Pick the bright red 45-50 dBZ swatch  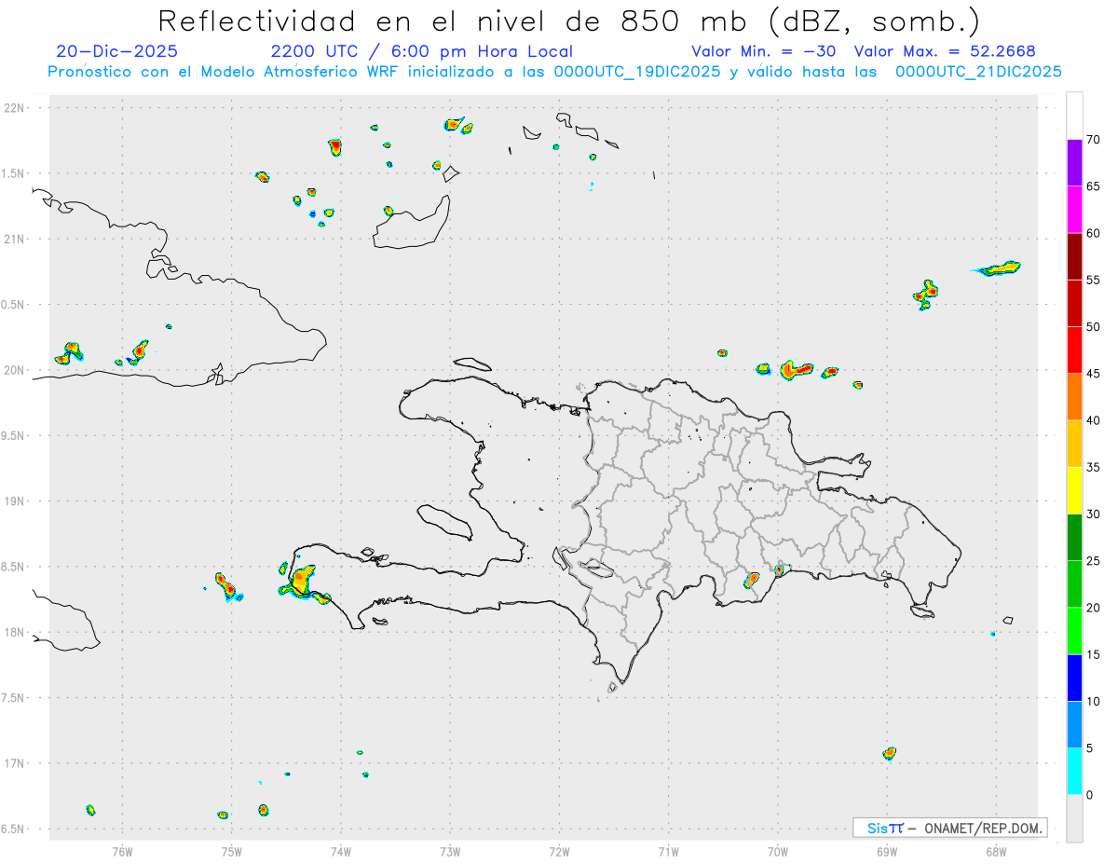(1074, 350)
